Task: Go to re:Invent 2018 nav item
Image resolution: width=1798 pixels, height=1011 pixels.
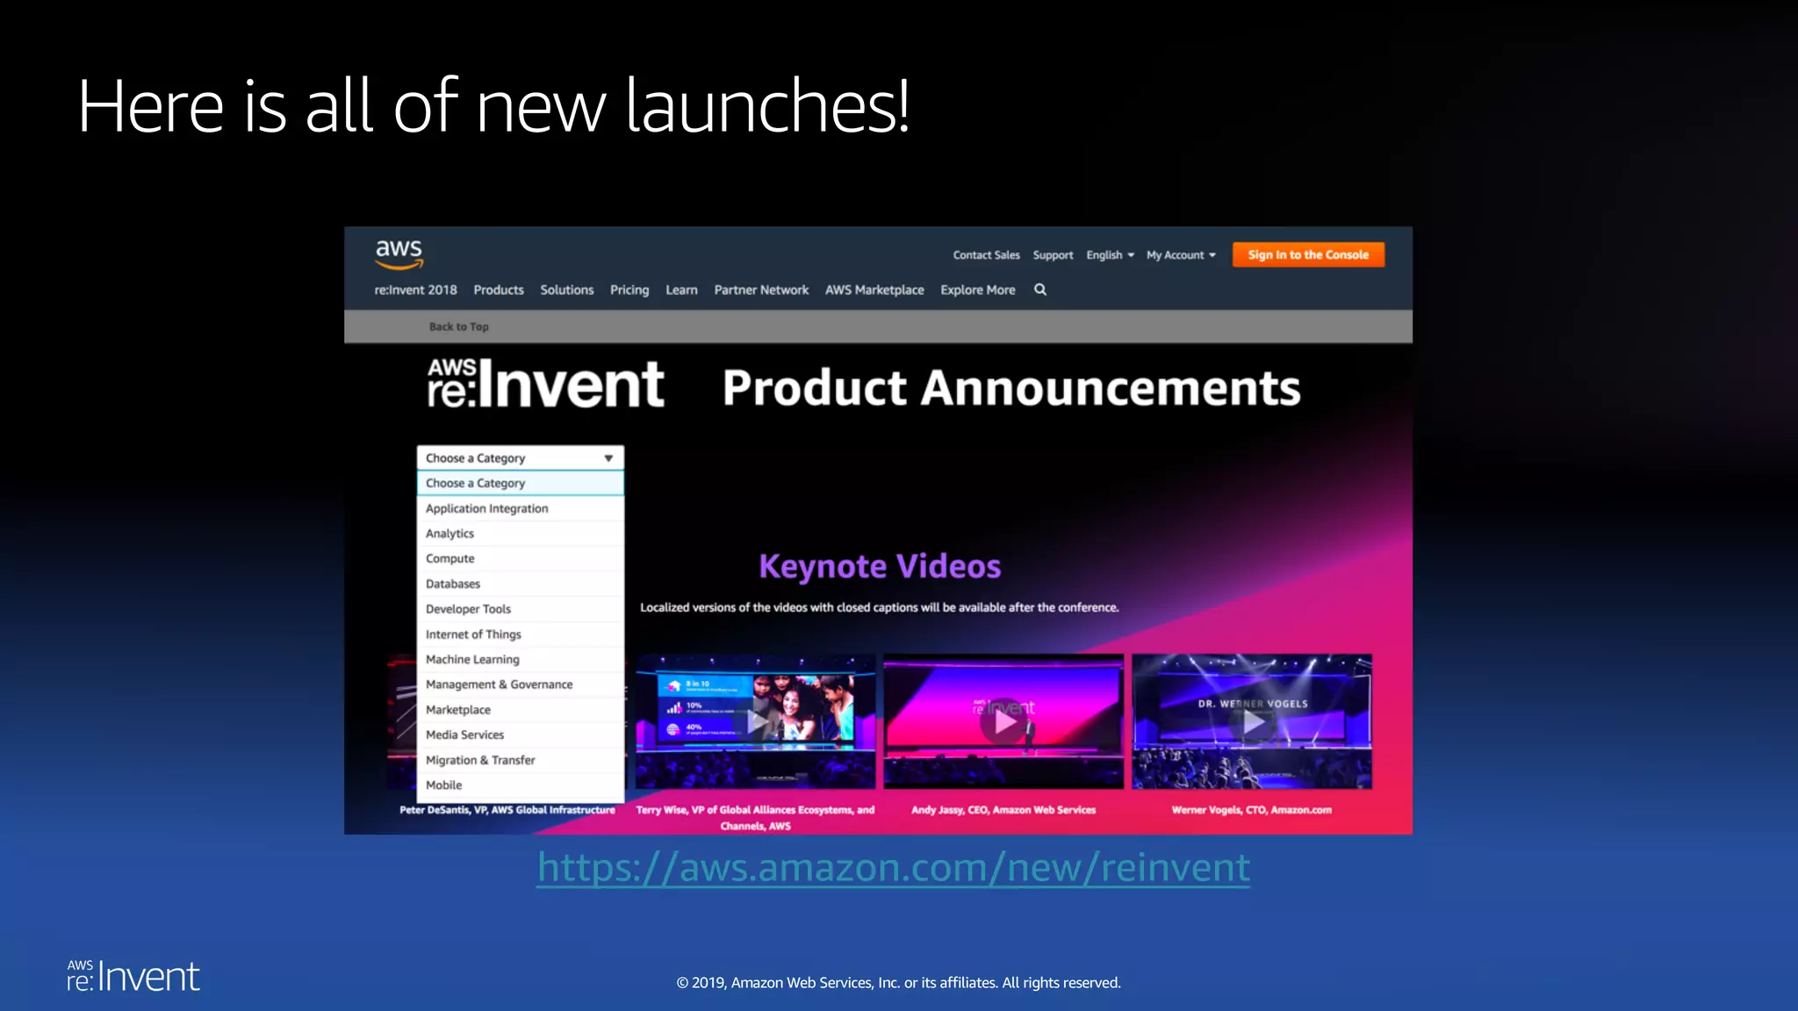Action: 415,290
